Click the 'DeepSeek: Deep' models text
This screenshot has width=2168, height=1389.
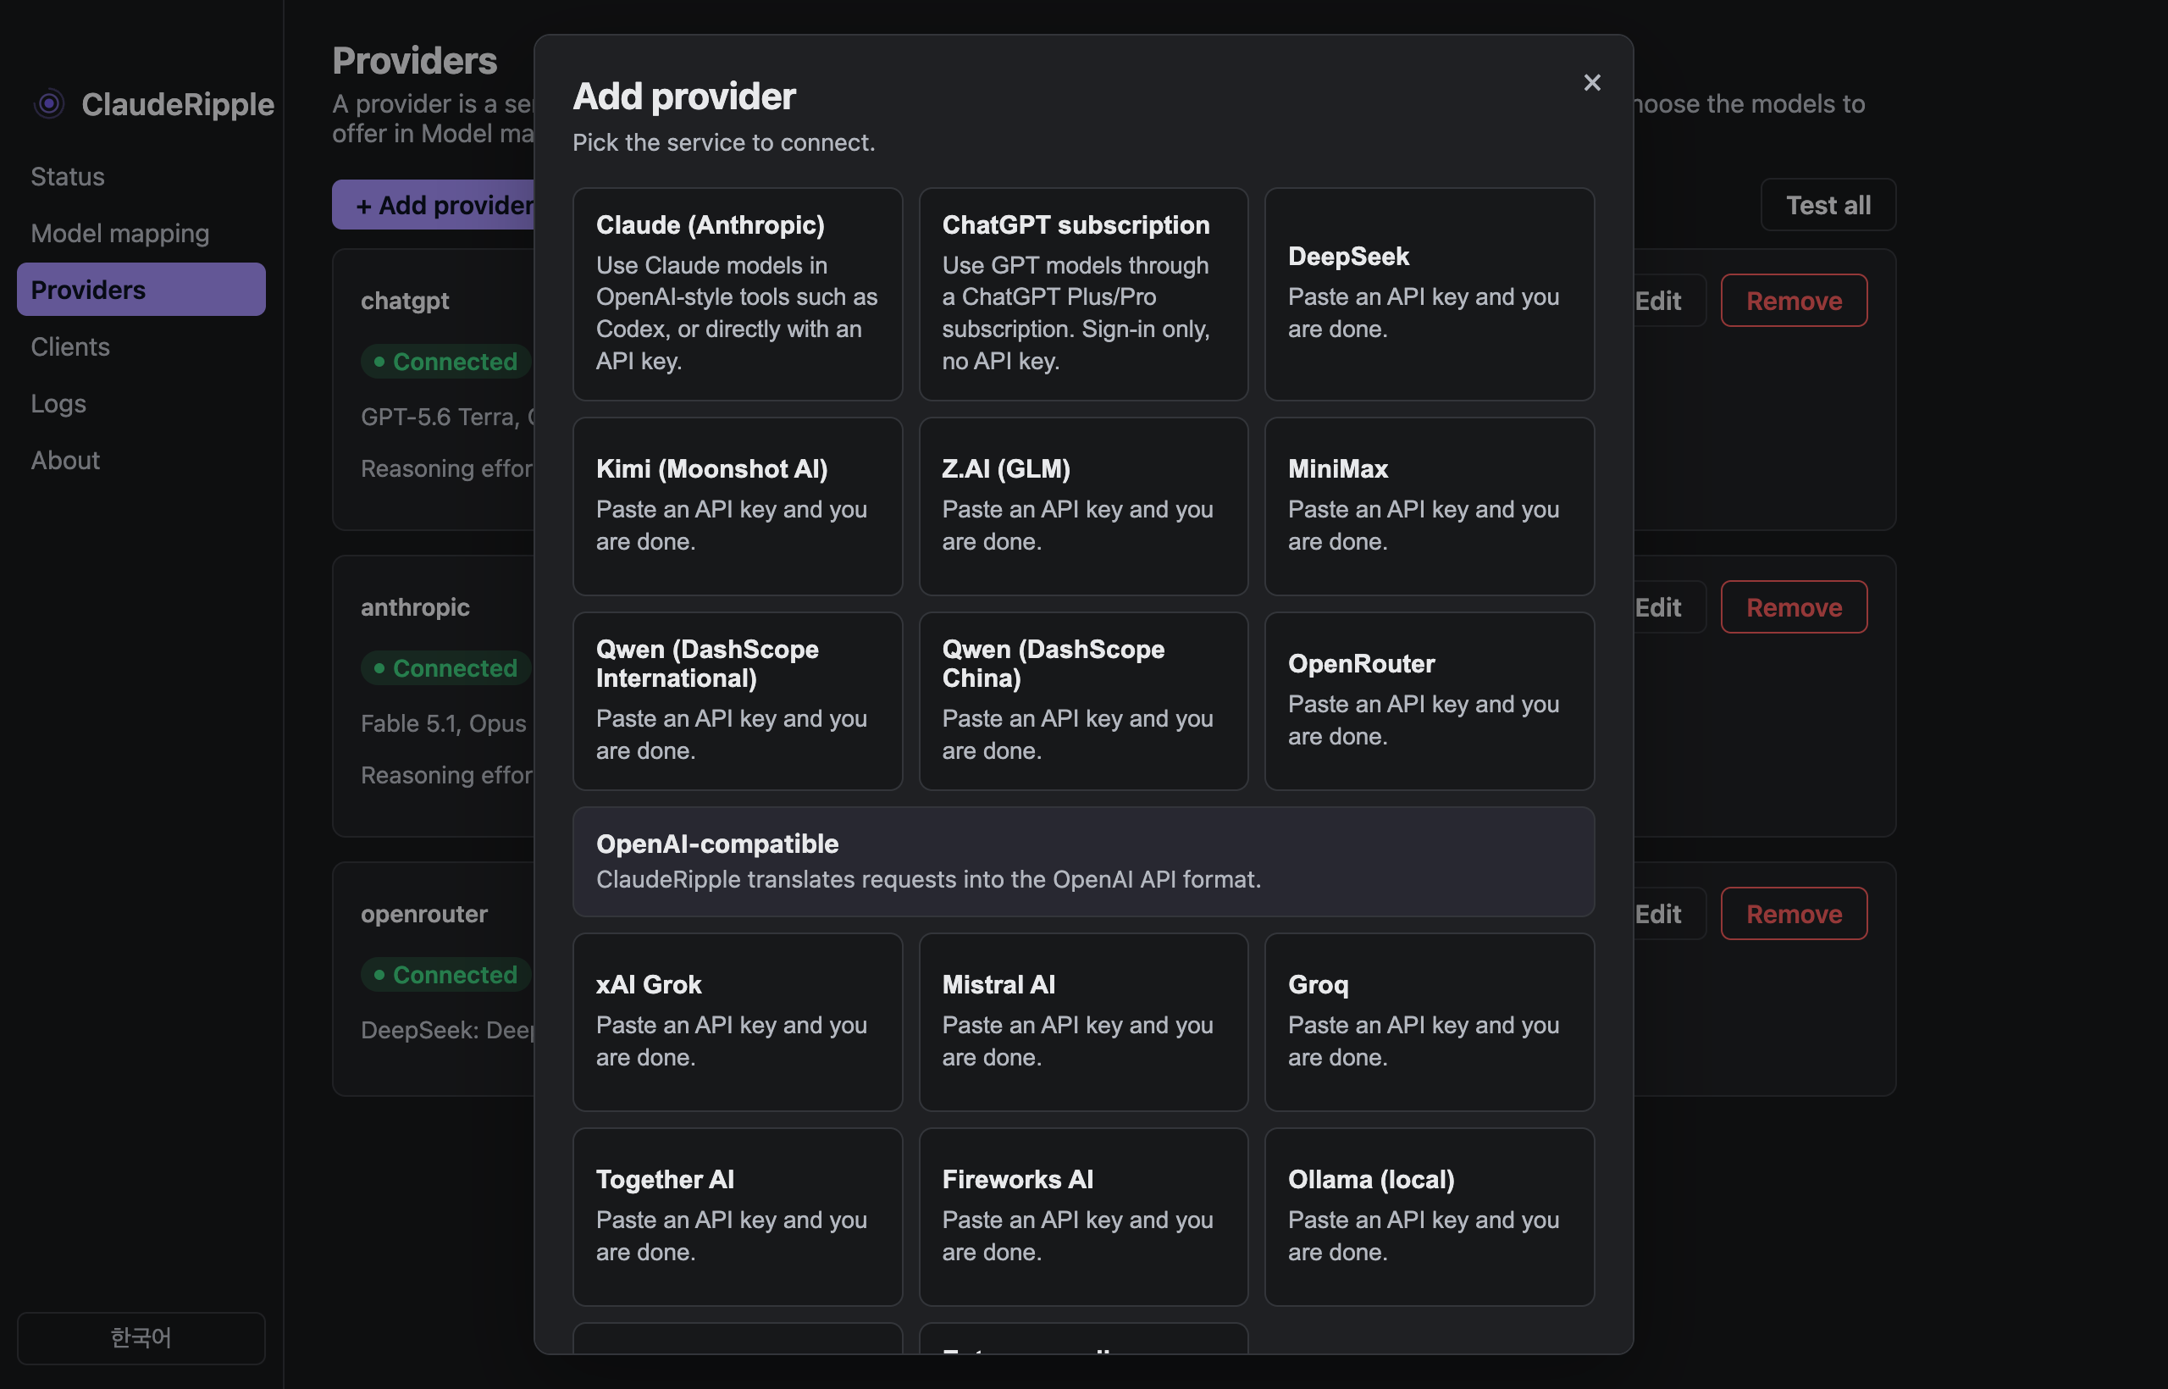point(447,1030)
